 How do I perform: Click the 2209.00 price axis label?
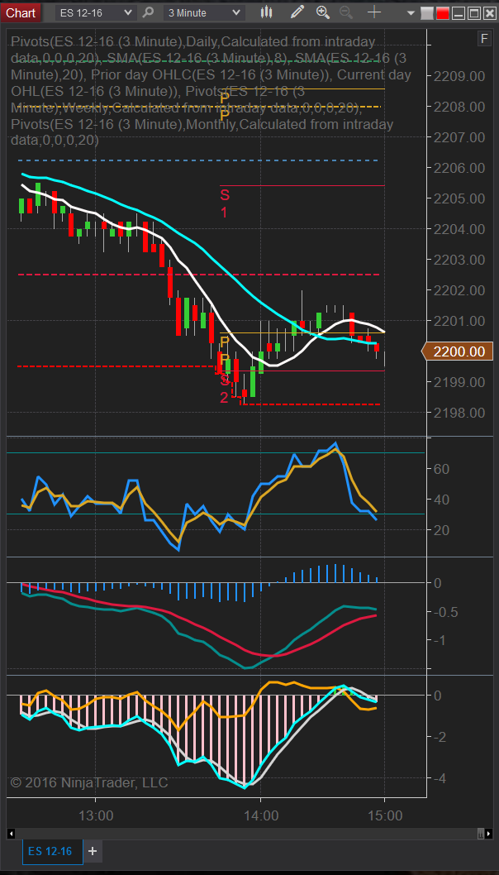tap(459, 76)
